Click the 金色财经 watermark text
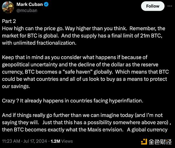This screenshot has width=175, height=148. pyautogui.click(x=160, y=142)
